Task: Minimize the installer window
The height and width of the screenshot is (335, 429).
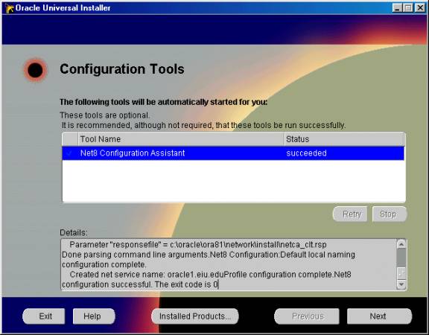Action: click(397, 7)
